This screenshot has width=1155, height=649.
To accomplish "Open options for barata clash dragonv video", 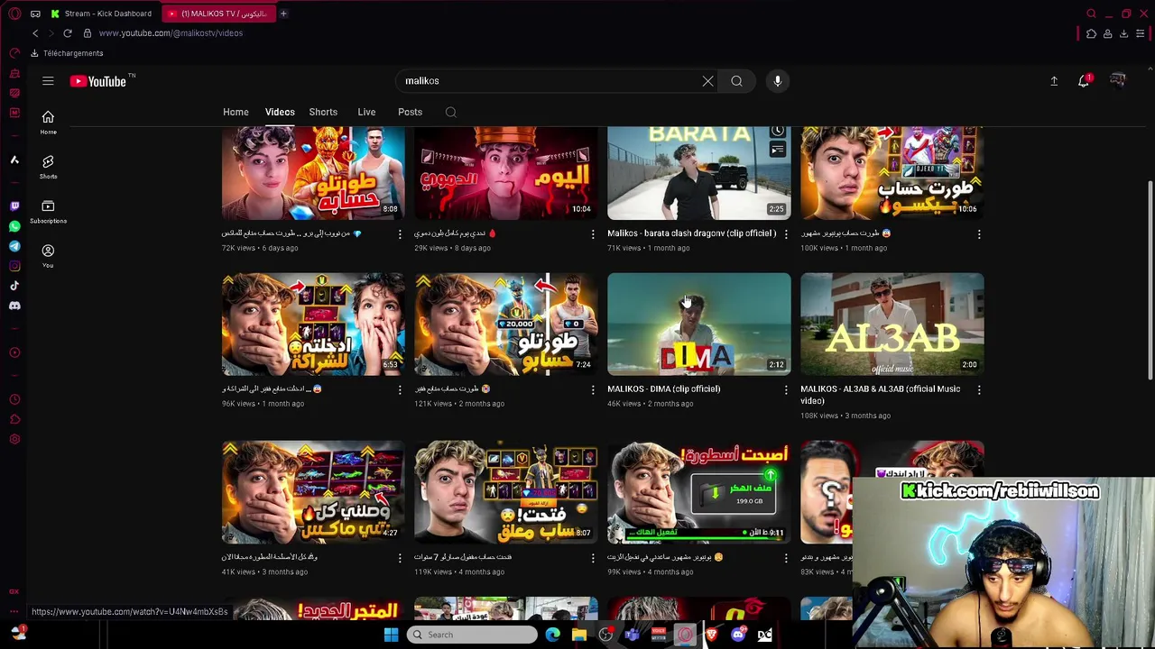I will pos(786,234).
